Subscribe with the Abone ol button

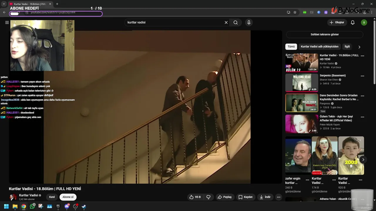(68, 197)
